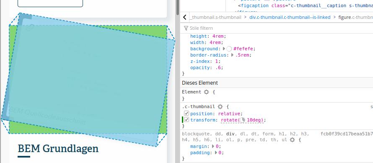Click the highlighter icon beside .c-thumbnail
Viewport: 373px width, 163px height.
click(x=220, y=106)
